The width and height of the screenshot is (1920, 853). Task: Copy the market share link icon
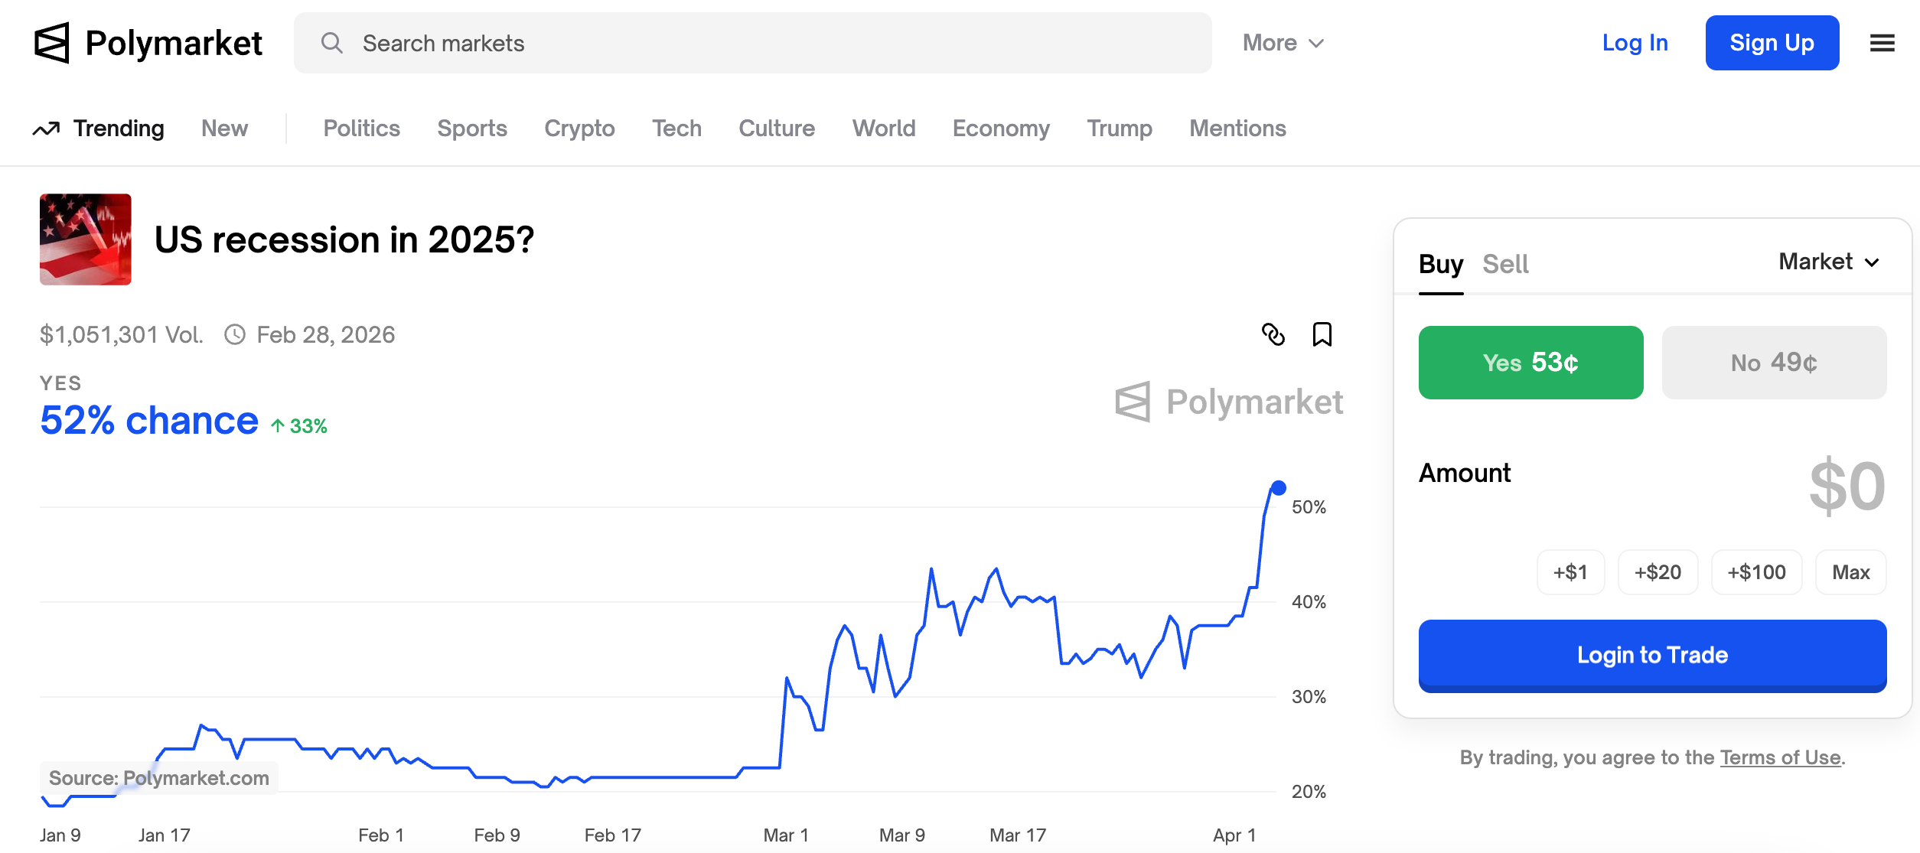point(1273,334)
